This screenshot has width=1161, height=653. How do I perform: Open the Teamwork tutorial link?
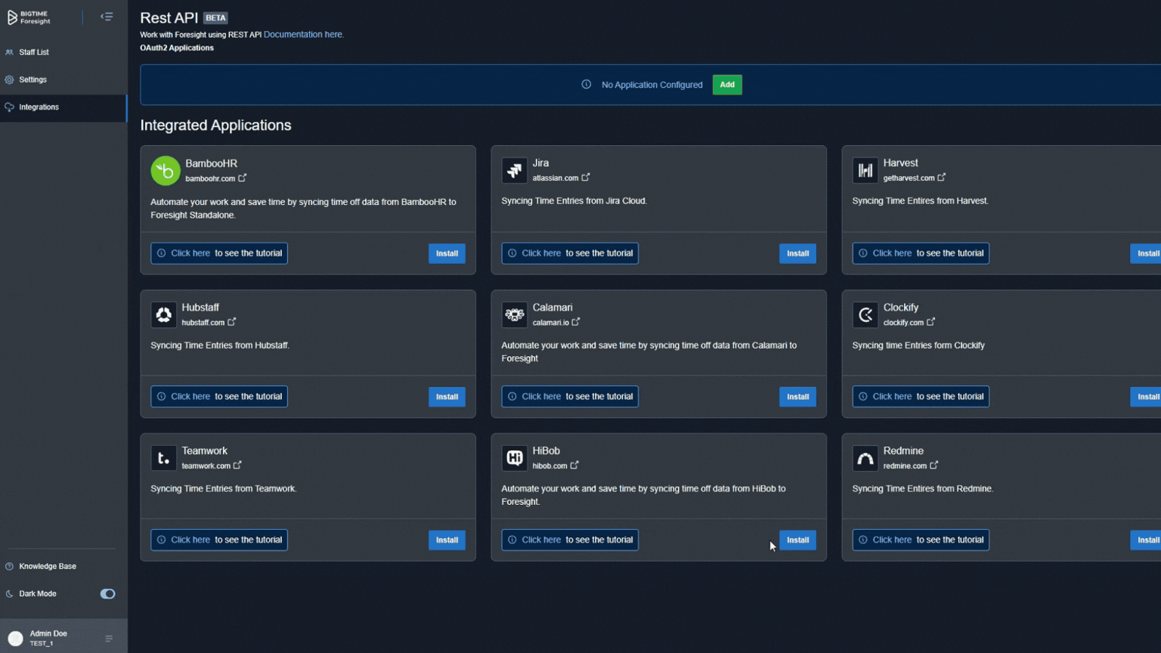coord(219,540)
